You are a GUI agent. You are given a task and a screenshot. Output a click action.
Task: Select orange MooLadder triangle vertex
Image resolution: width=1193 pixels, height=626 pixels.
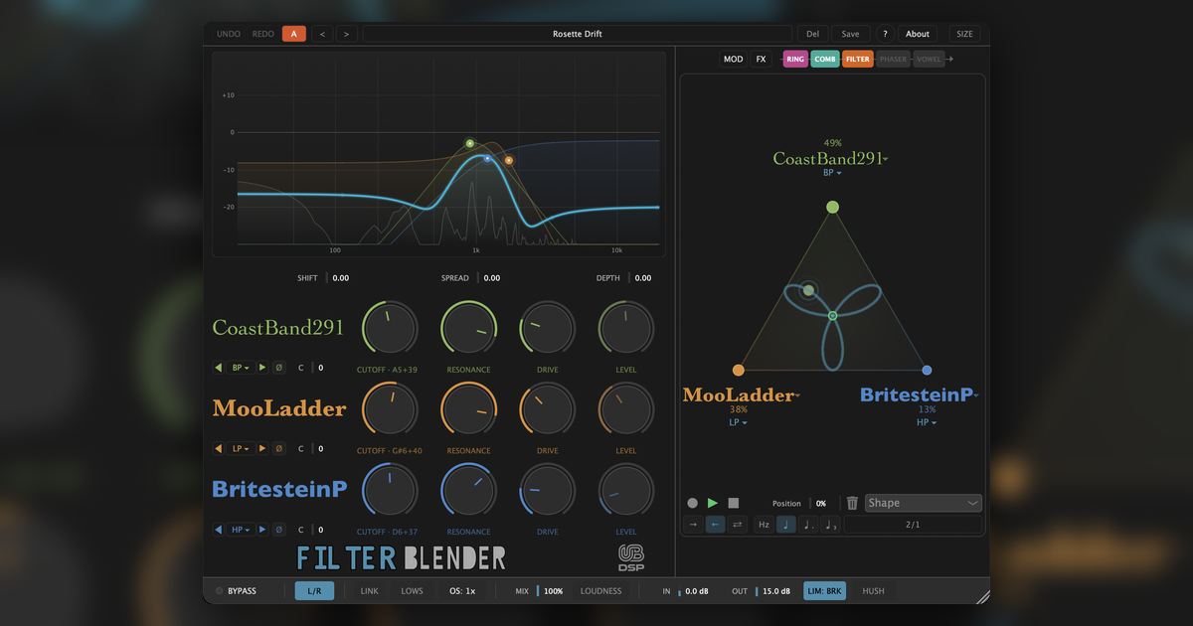[x=739, y=370]
